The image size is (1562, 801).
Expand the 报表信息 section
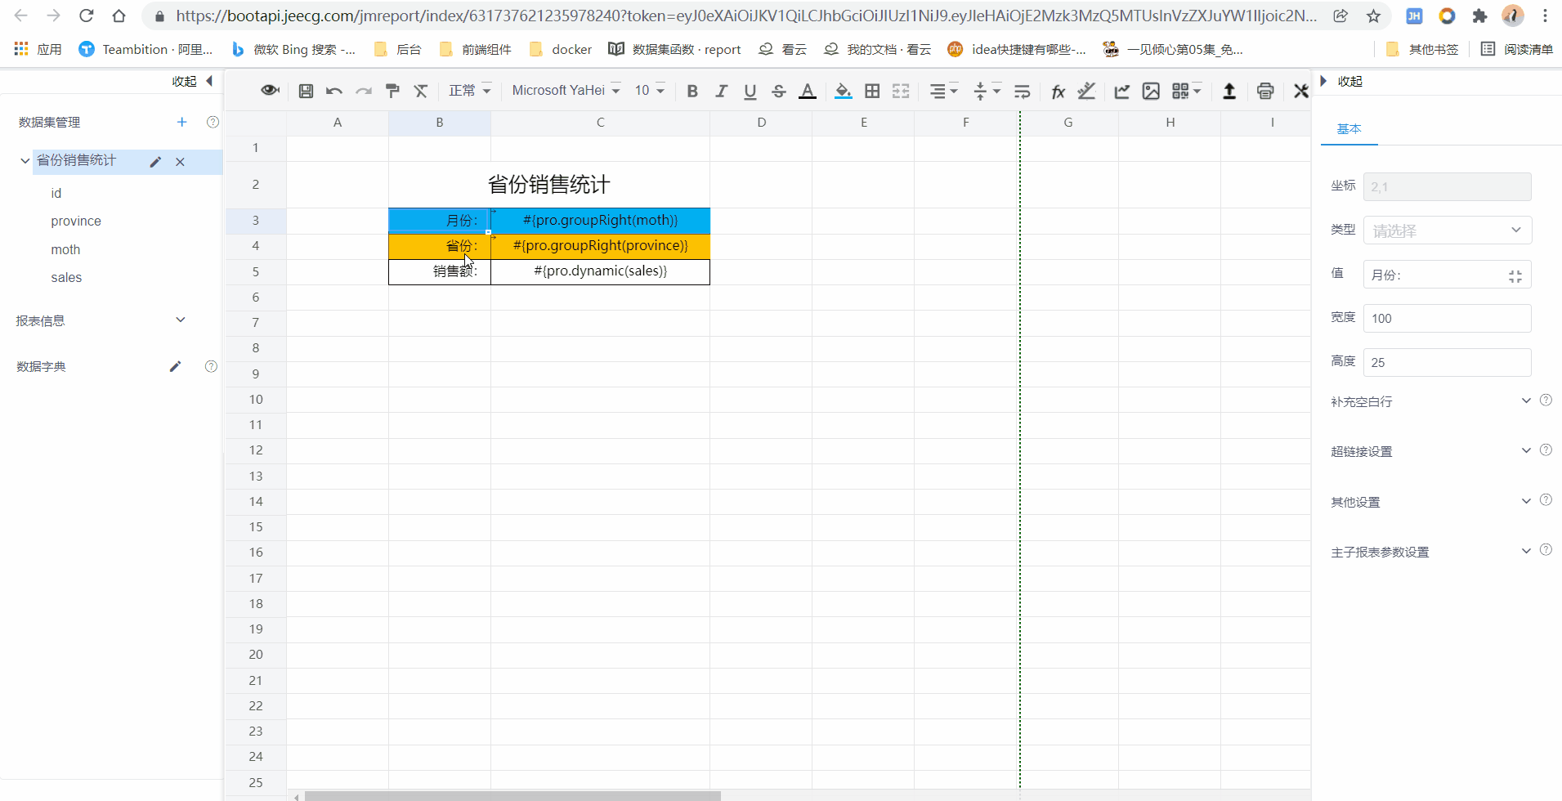point(181,320)
